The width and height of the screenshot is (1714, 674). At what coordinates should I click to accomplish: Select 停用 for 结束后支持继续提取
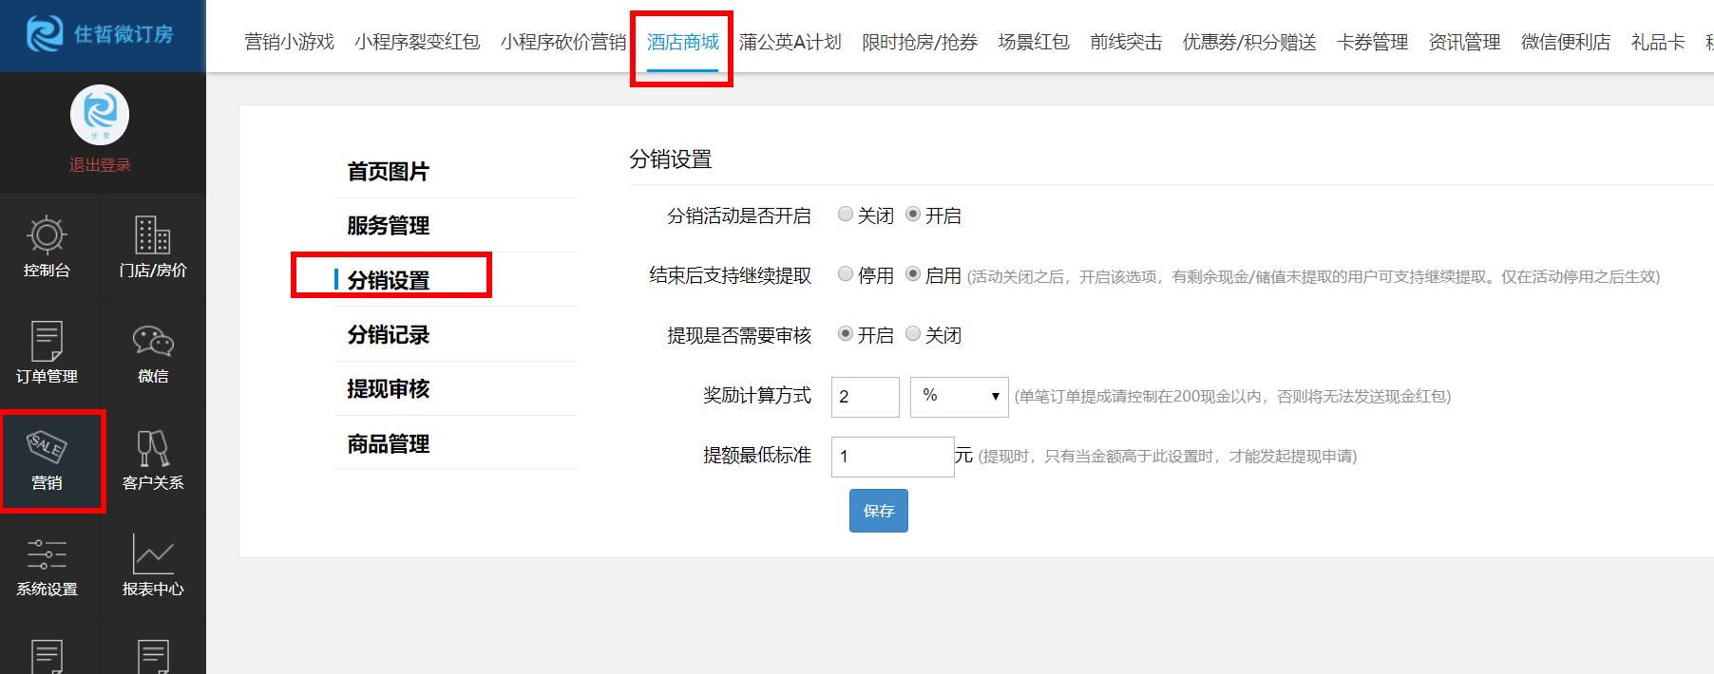coord(846,274)
